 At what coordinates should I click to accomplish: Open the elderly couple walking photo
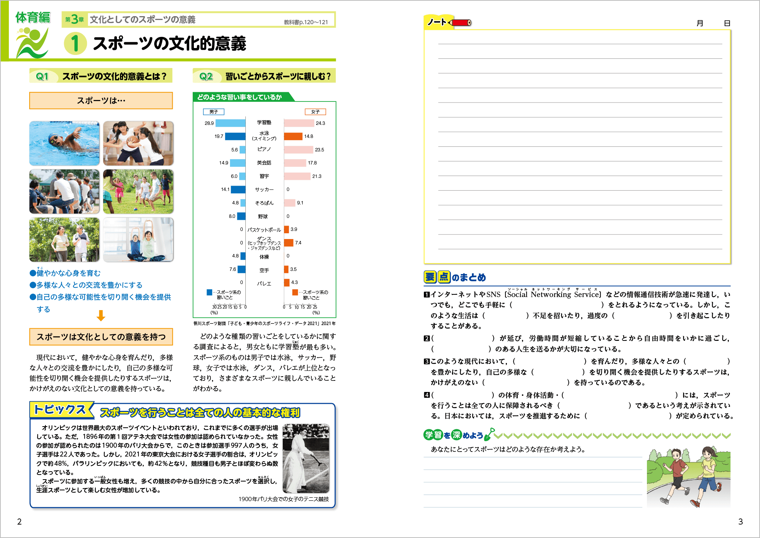[64, 240]
